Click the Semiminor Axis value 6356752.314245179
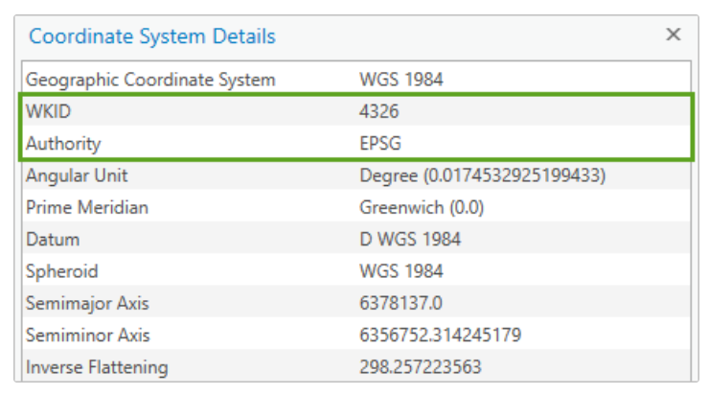Image resolution: width=709 pixels, height=395 pixels. [x=440, y=336]
